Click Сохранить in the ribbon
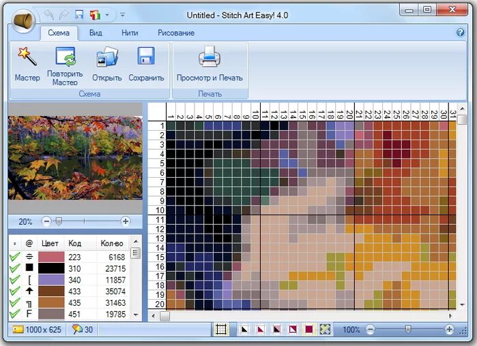Screen dimensions: 477x346 pyautogui.click(x=146, y=65)
